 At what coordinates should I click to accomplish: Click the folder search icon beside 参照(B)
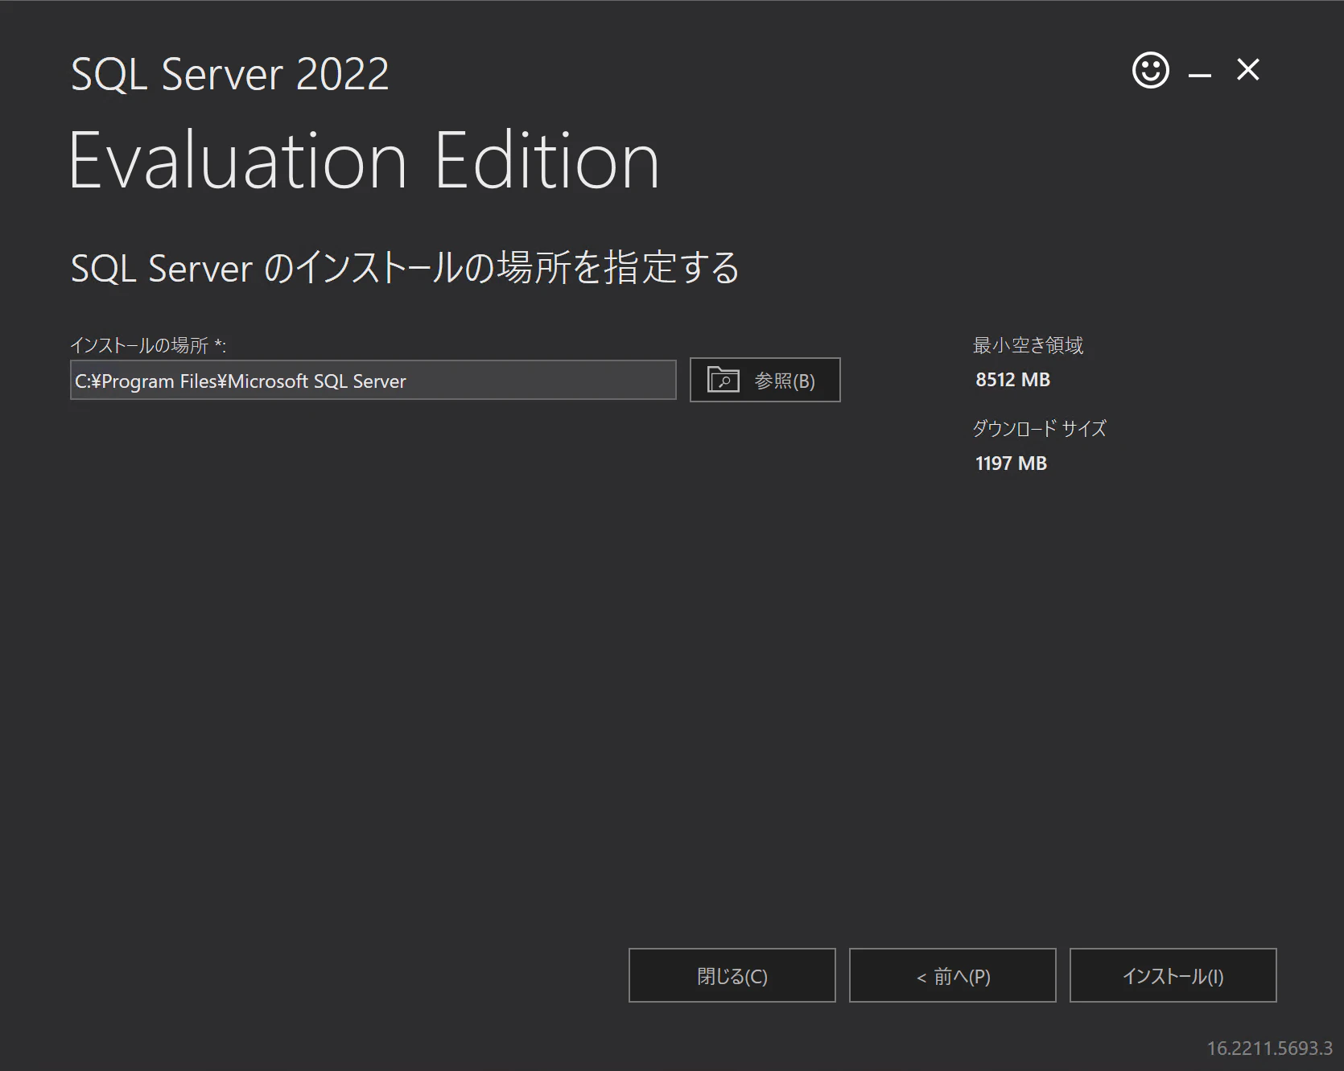click(x=723, y=379)
